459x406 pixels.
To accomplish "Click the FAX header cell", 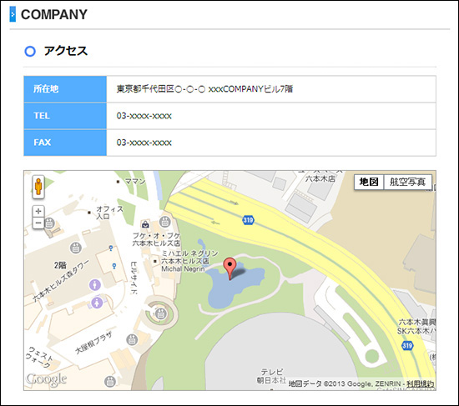I will coord(65,143).
